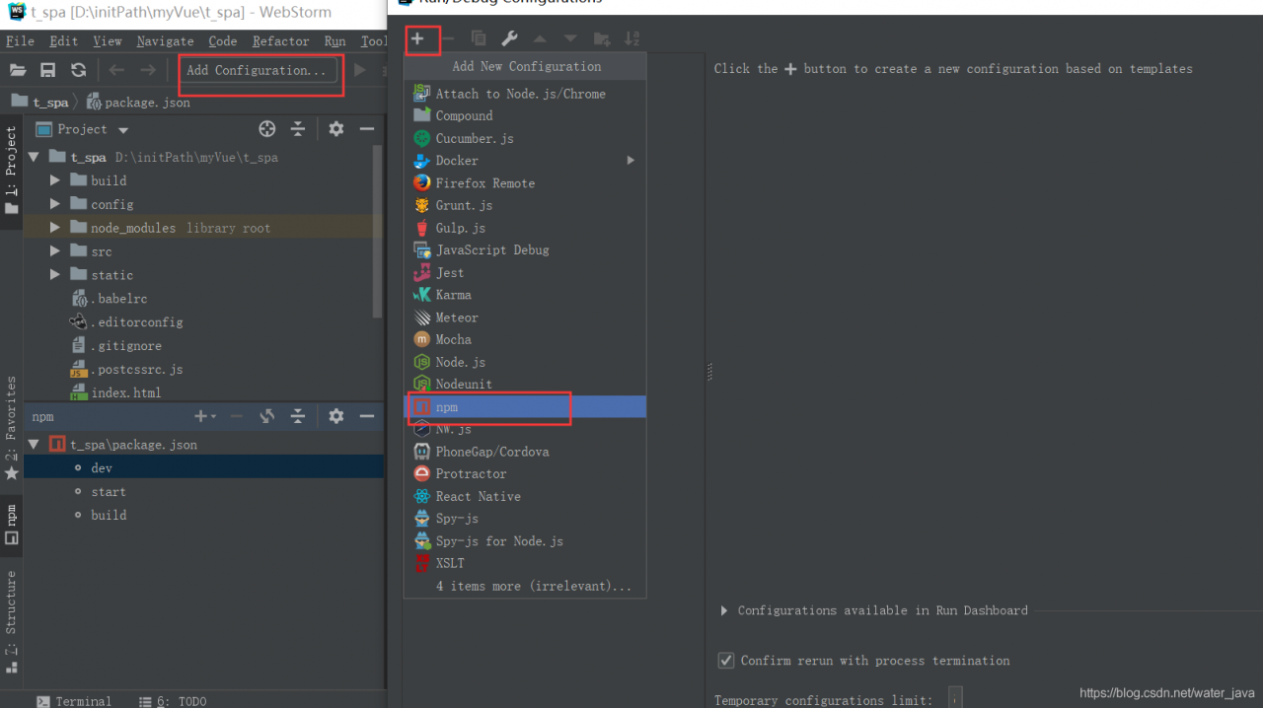1263x708 pixels.
Task: Click the Open folder icon in main toolbar
Action: pos(18,70)
